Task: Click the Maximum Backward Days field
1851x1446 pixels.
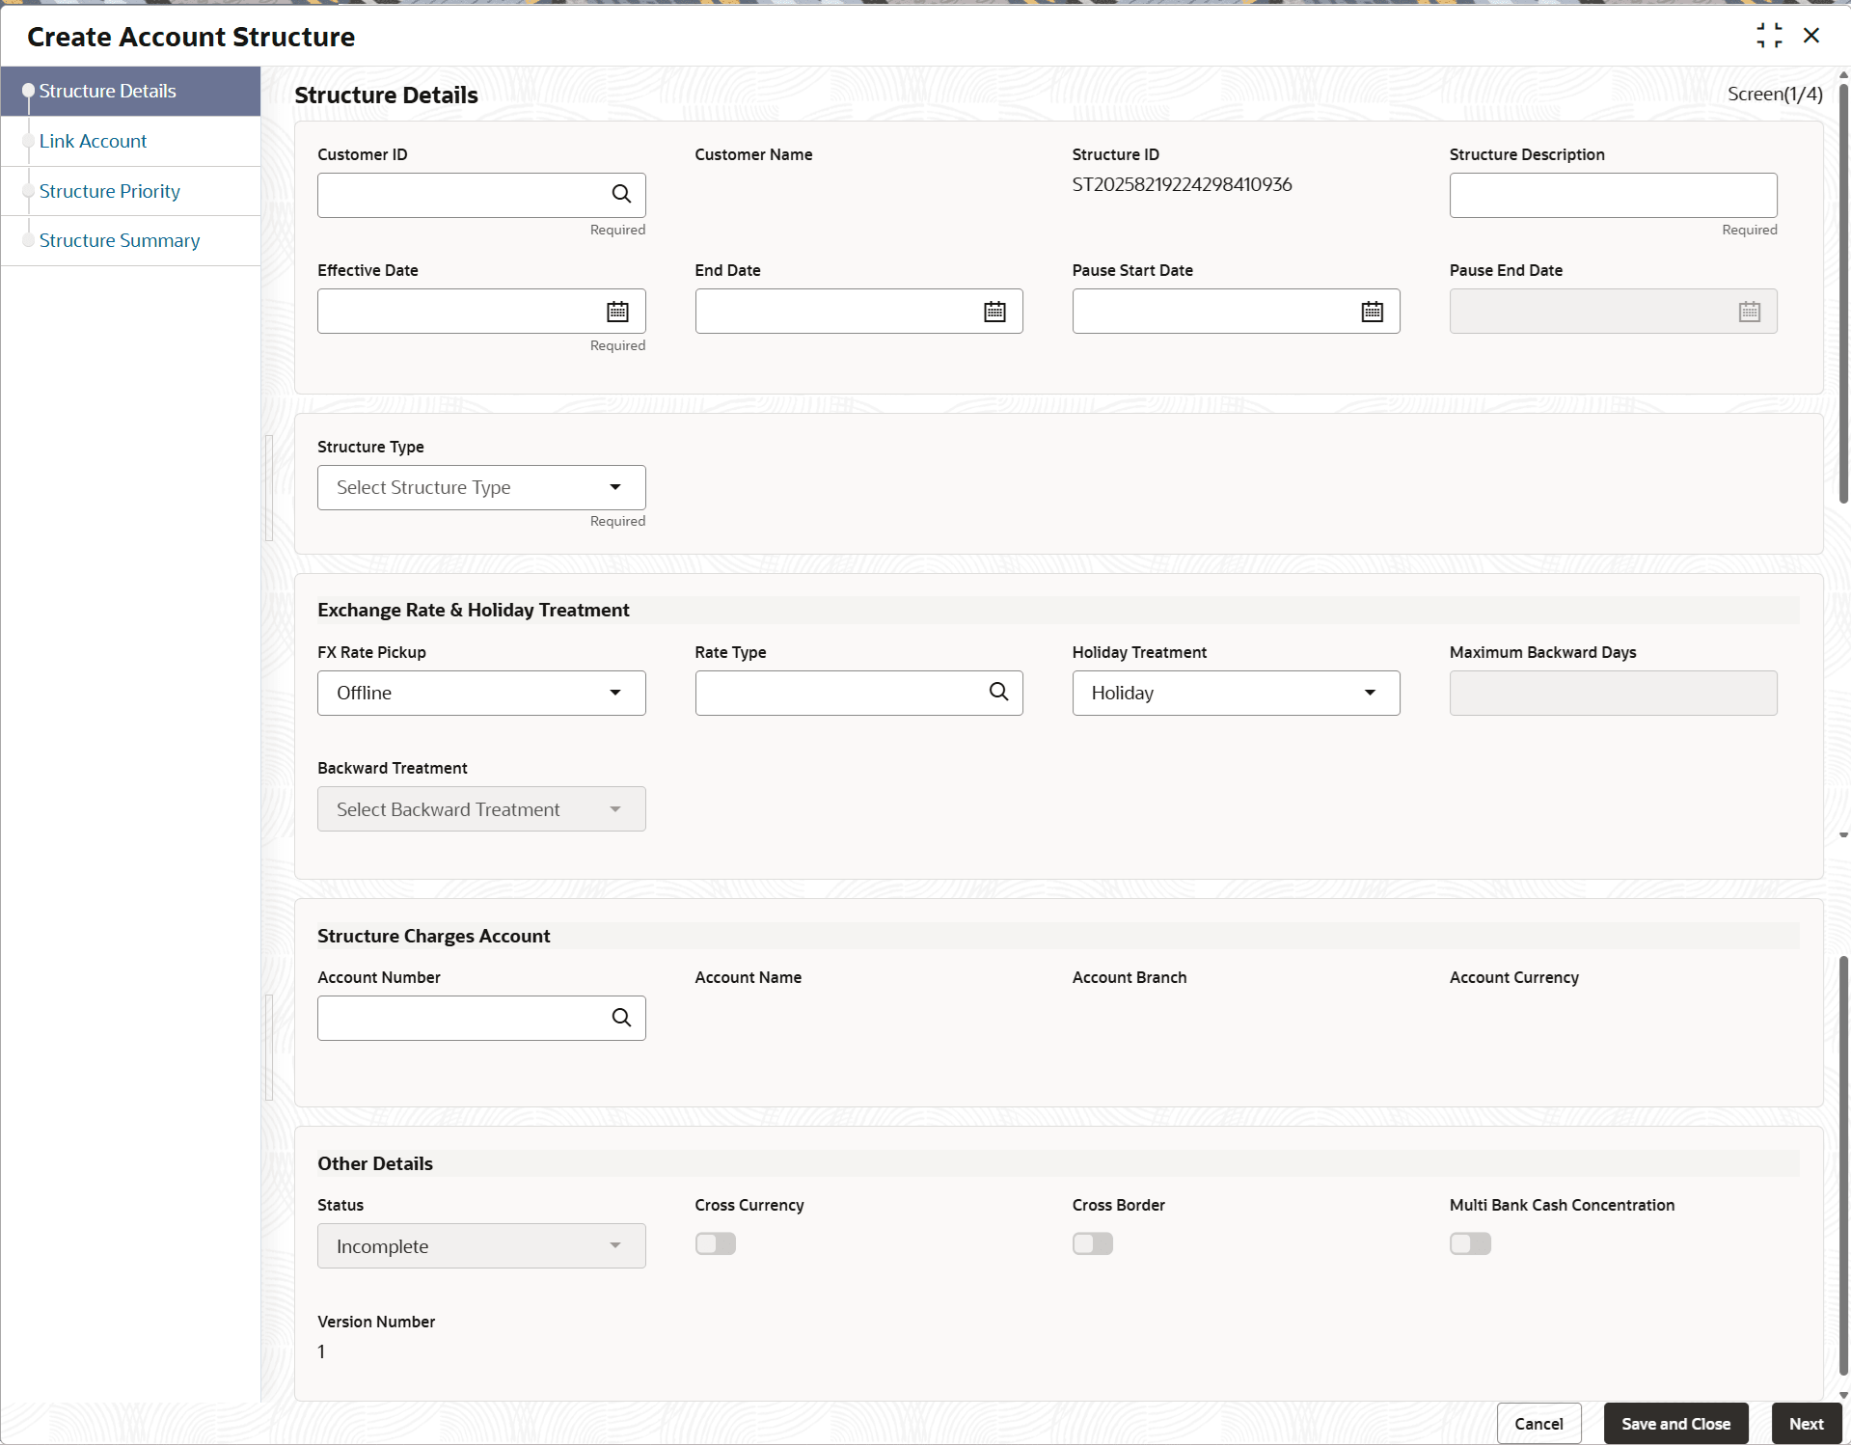Action: [x=1613, y=693]
